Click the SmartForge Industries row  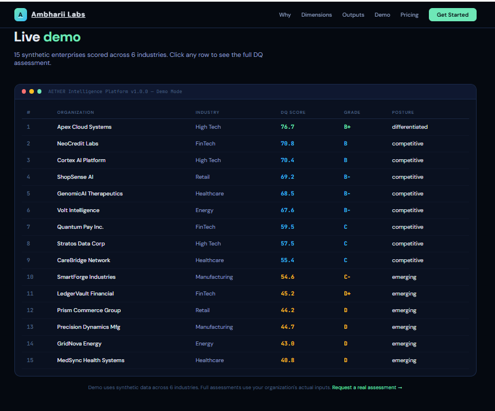click(x=86, y=277)
